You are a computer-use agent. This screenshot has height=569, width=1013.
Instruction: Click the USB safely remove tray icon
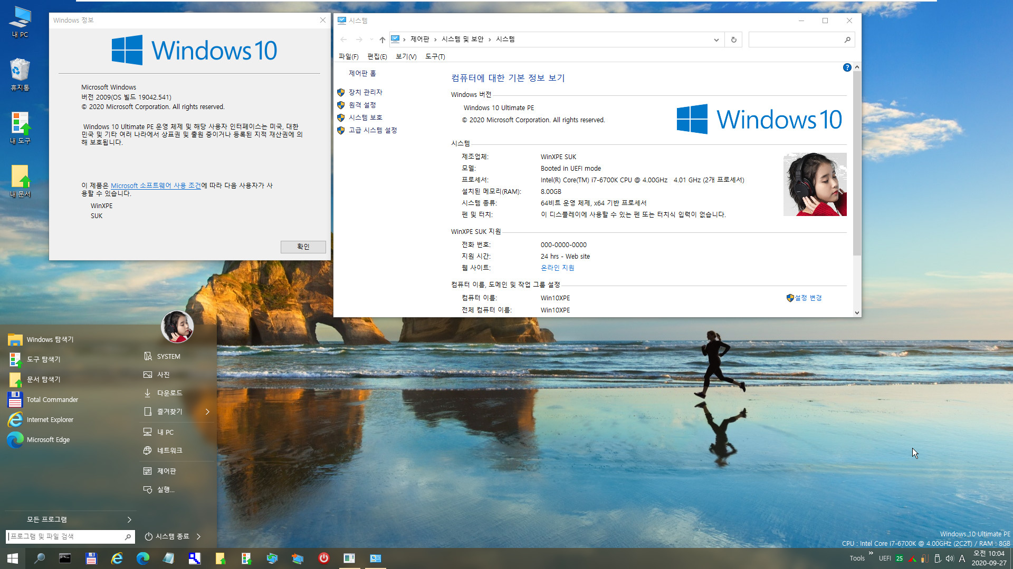tap(938, 558)
